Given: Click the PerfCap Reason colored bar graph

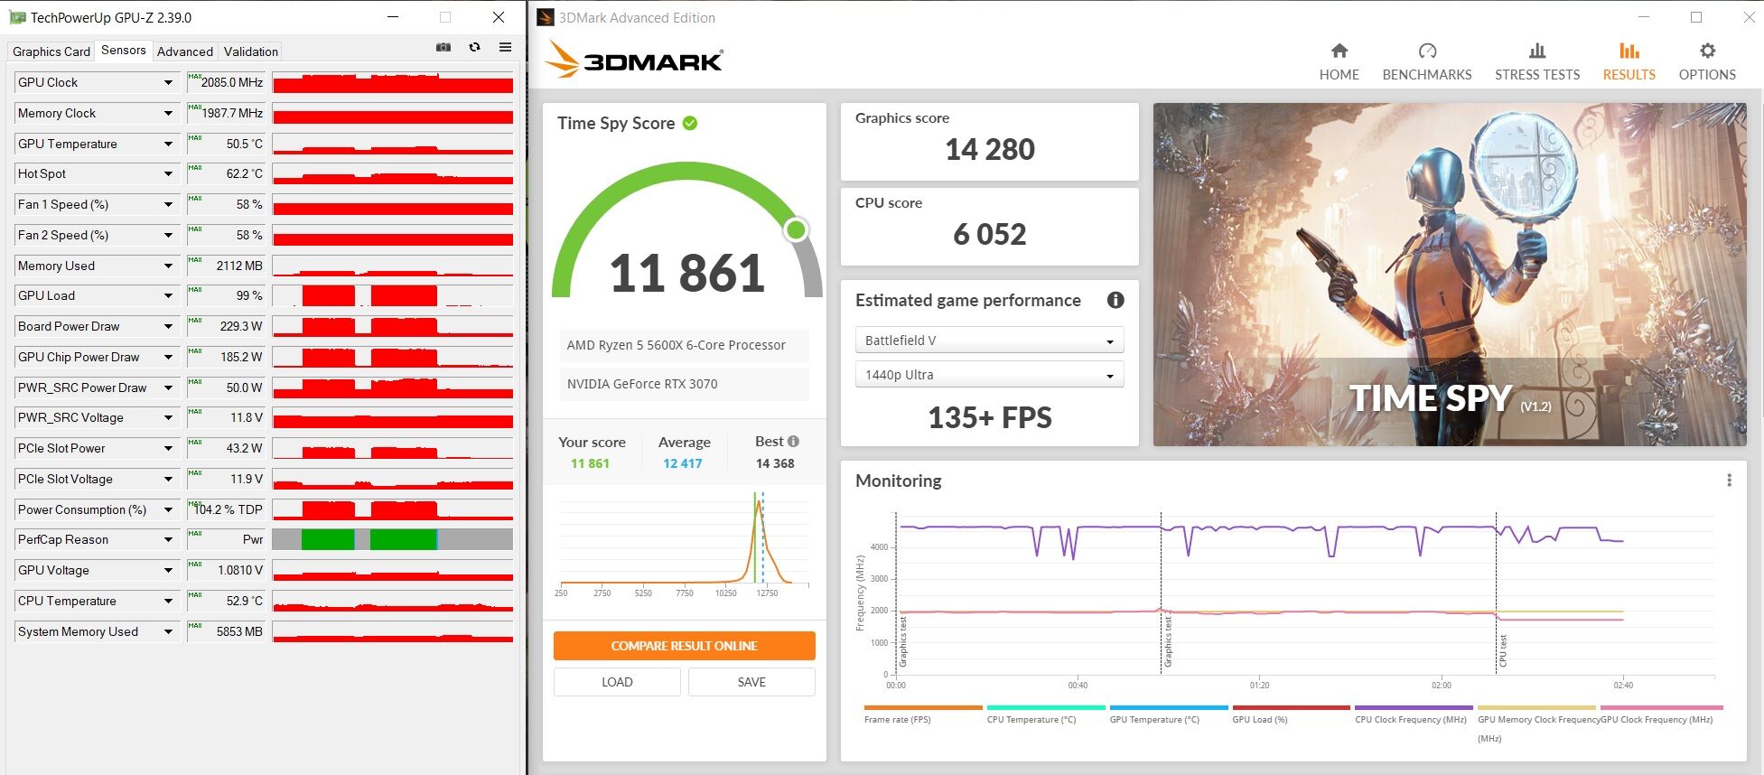Looking at the screenshot, I should (393, 539).
